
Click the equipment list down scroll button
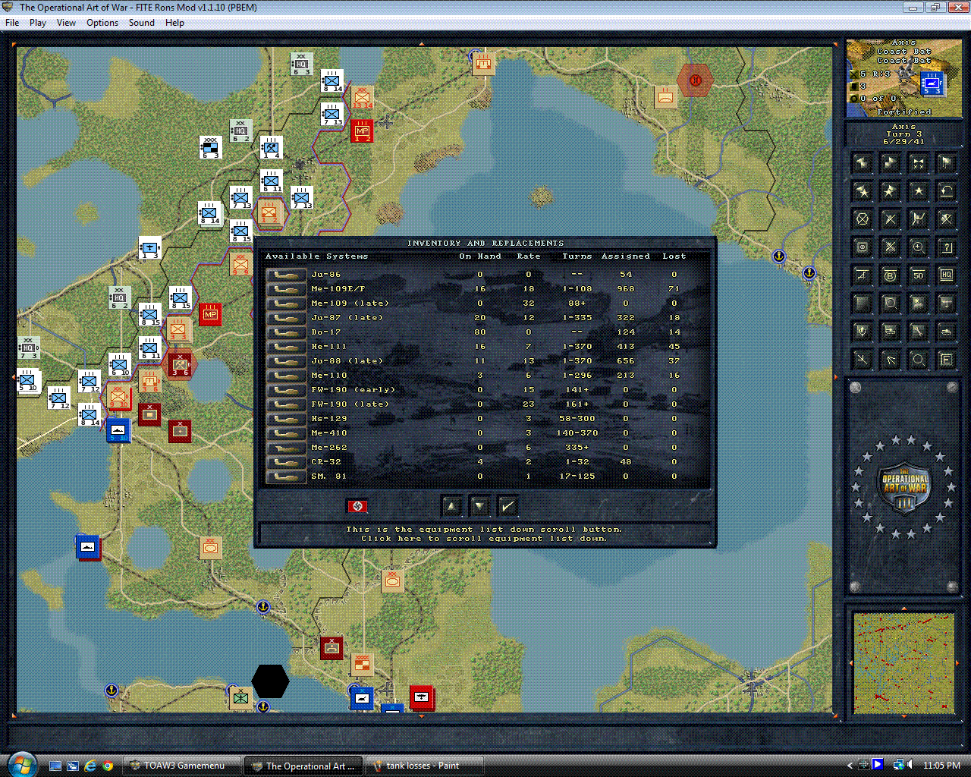pos(479,505)
